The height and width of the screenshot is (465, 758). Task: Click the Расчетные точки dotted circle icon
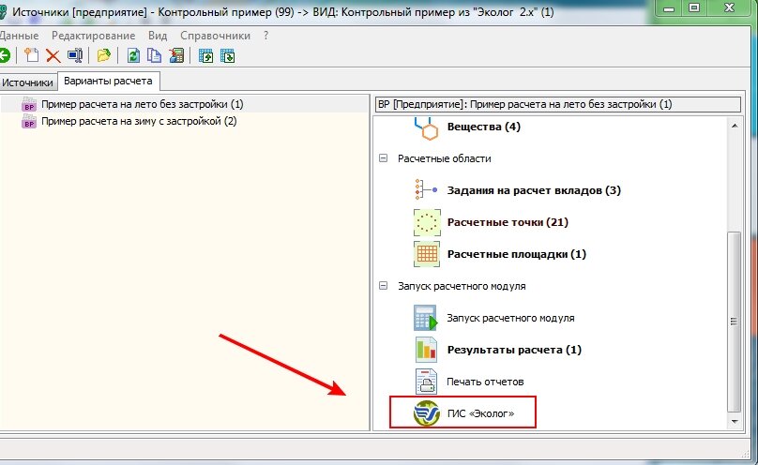click(427, 222)
